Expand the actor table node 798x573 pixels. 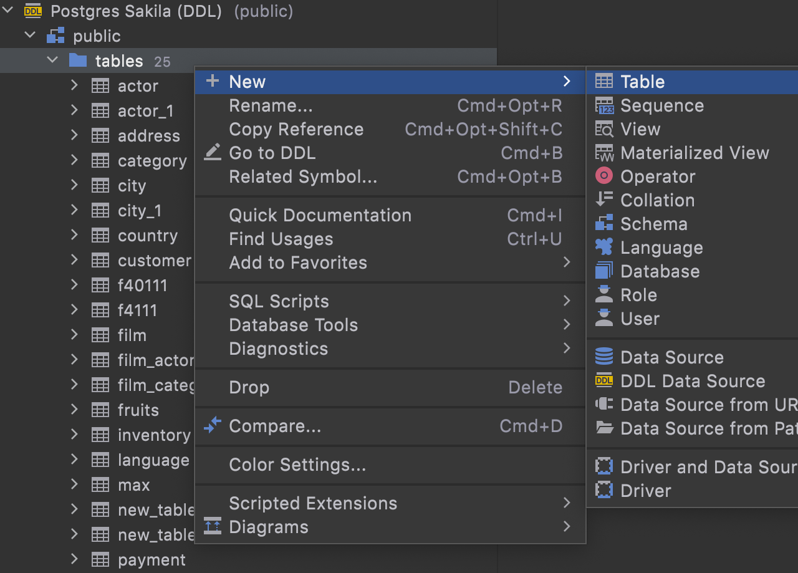click(x=74, y=85)
